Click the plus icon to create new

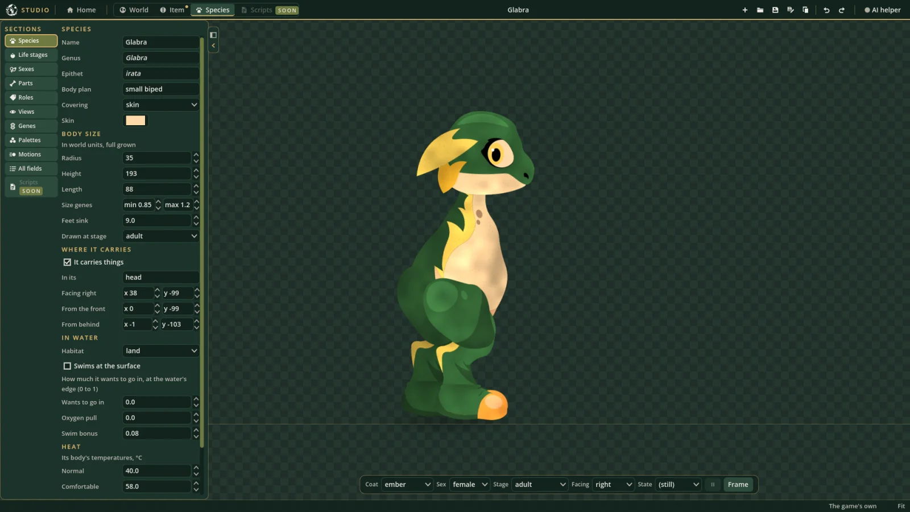[x=744, y=10]
